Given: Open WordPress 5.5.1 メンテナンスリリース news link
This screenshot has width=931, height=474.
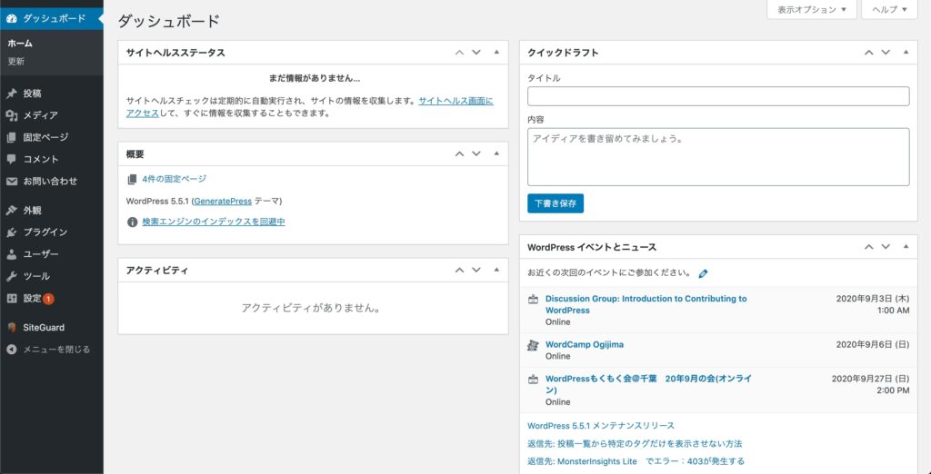Looking at the screenshot, I should point(601,426).
